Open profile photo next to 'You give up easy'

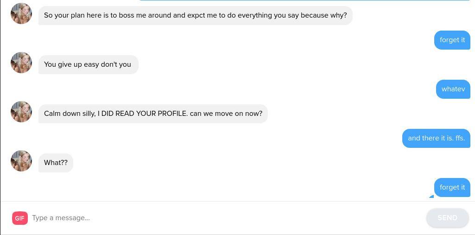(x=21, y=63)
